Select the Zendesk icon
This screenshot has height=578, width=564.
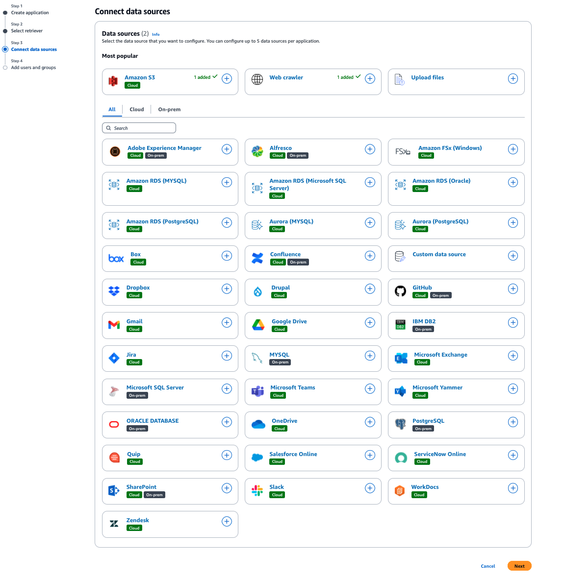(114, 522)
